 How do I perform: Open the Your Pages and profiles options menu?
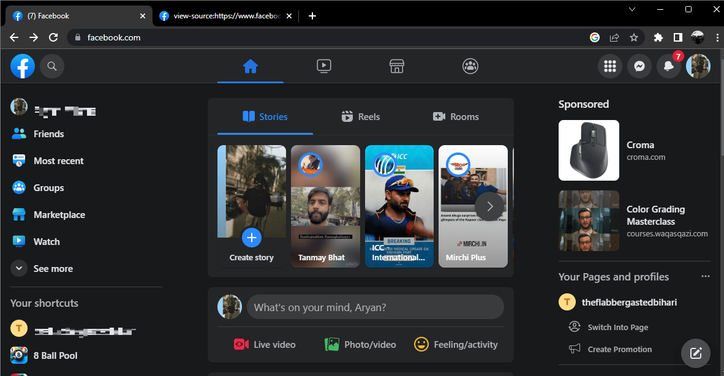click(706, 276)
